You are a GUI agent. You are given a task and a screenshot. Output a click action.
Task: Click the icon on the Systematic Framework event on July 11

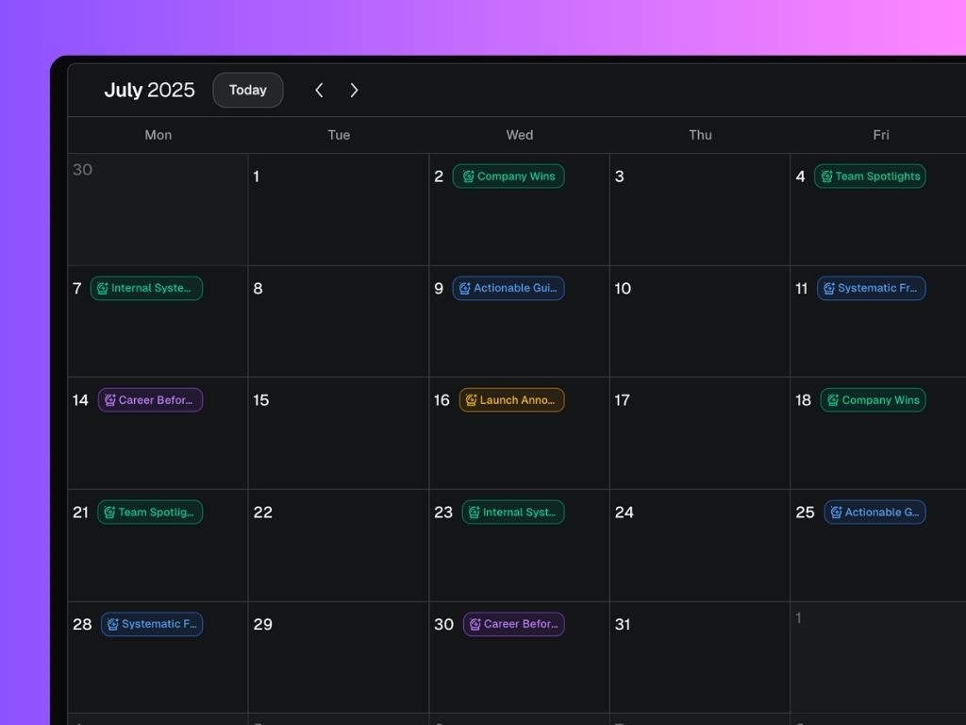827,288
